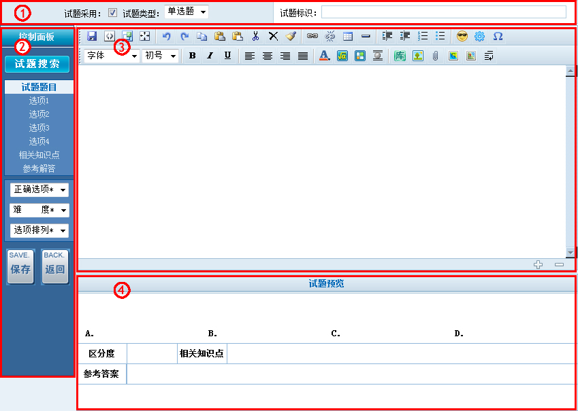Click inside the main editor text area
Screen dimensions: 578x411
(322, 162)
